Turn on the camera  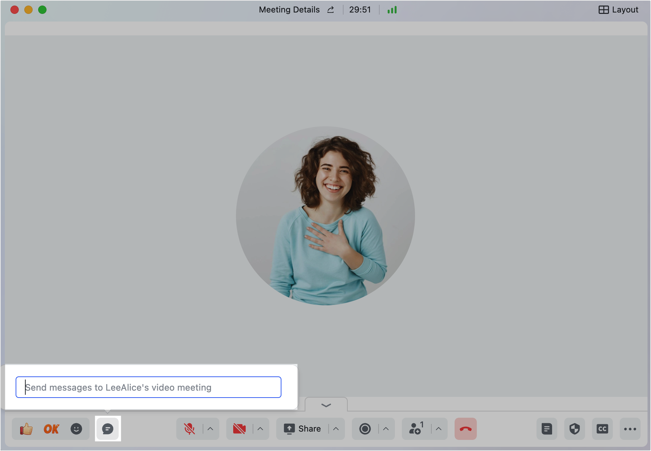point(239,429)
